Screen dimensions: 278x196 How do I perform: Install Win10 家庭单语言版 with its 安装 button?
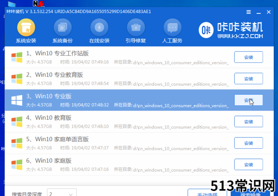[248, 143]
